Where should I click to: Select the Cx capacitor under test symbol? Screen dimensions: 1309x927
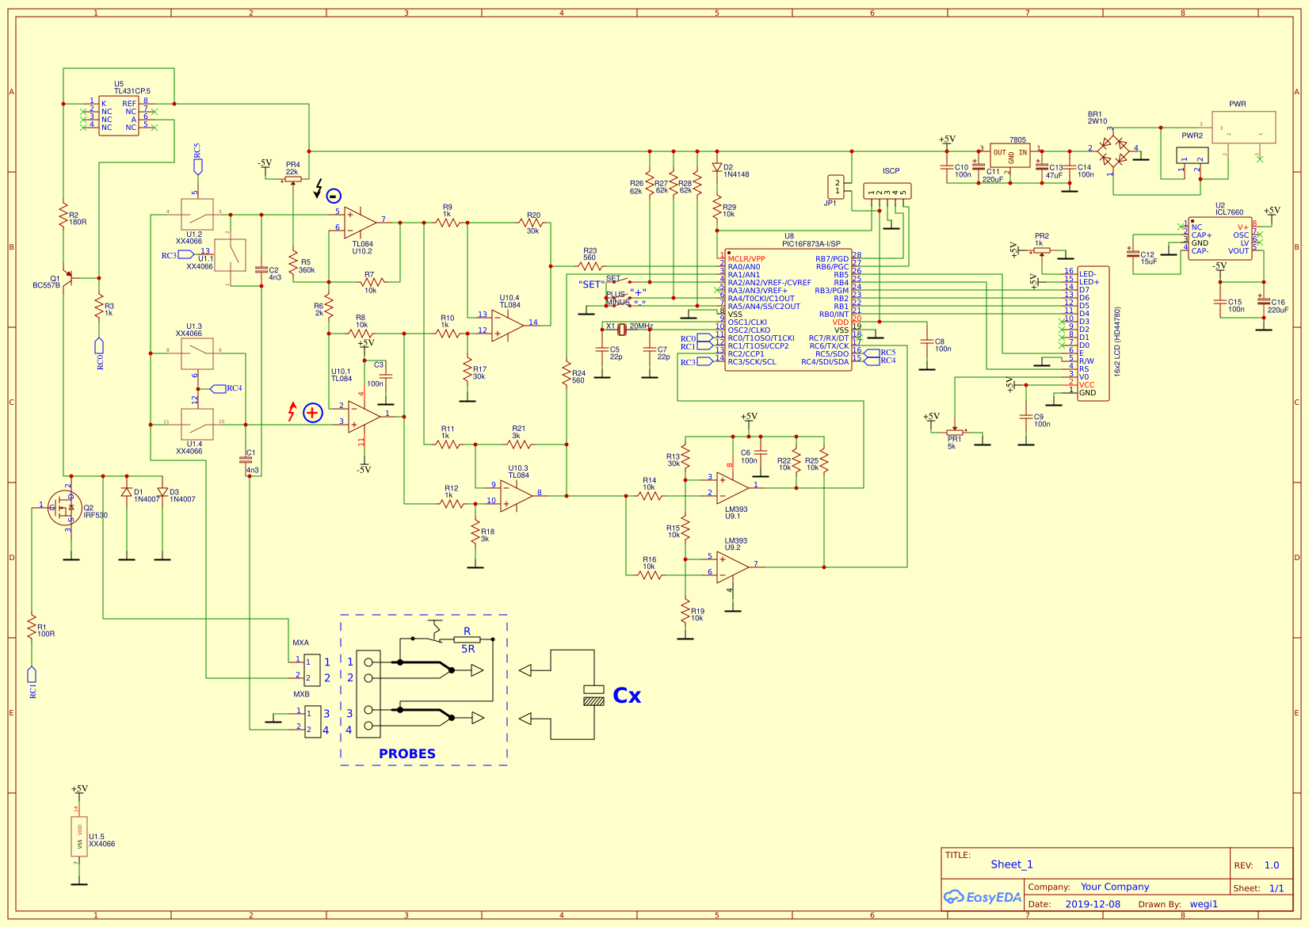pos(593,696)
